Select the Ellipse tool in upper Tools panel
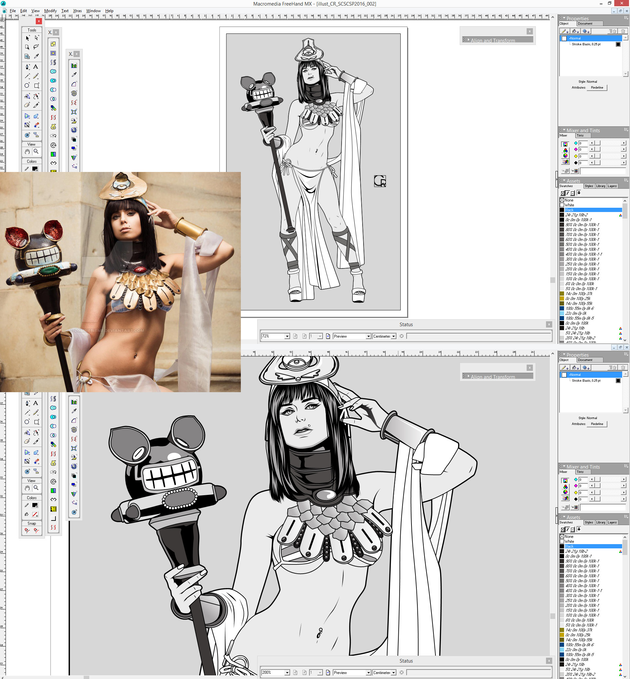 [x=27, y=85]
